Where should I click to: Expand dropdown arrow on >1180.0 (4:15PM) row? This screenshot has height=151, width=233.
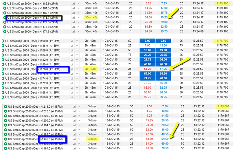(77, 64)
